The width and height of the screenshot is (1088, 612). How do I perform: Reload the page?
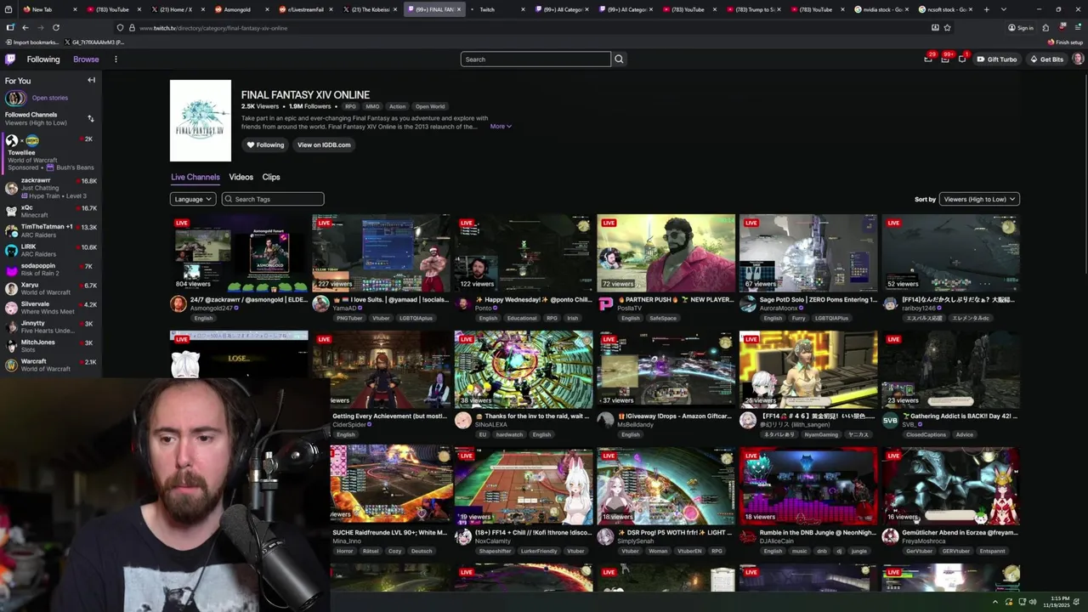point(56,27)
